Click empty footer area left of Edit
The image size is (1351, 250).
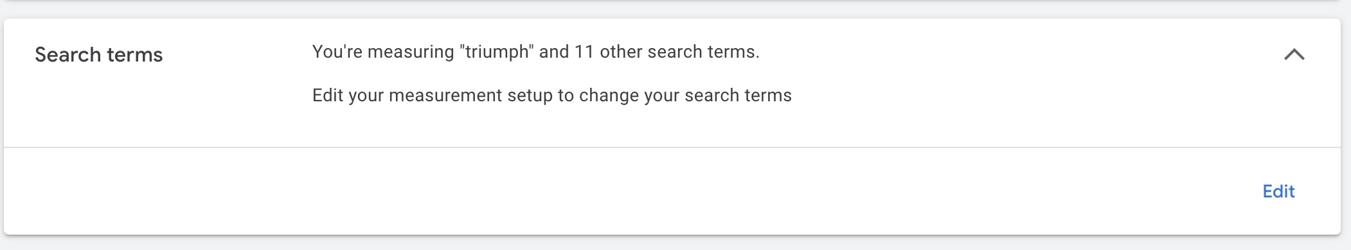tap(630, 191)
